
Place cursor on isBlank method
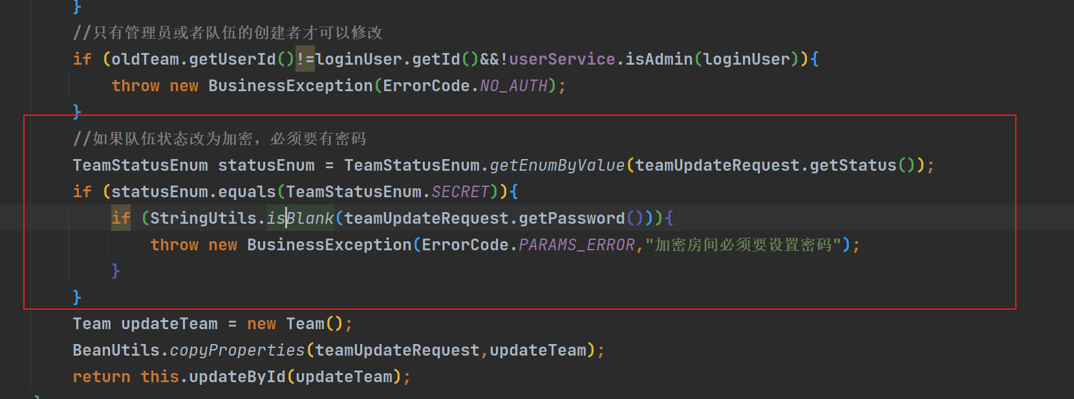[301, 219]
